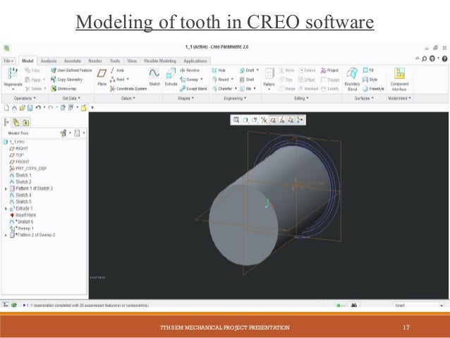Expand Pattern 2 of Sweep 2
450x338 pixels.
click(6, 235)
